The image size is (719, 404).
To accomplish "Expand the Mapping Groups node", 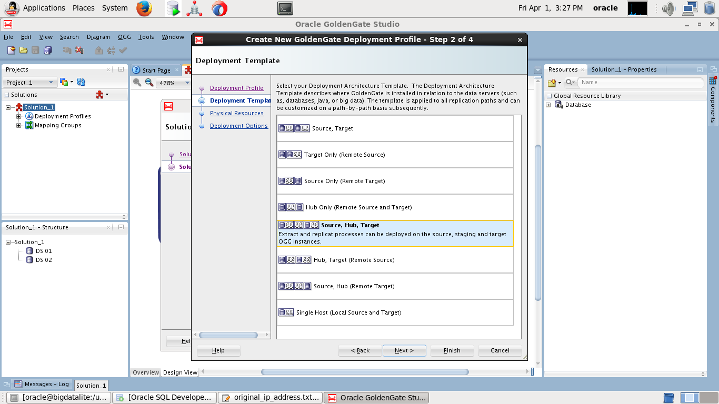I will tap(19, 125).
